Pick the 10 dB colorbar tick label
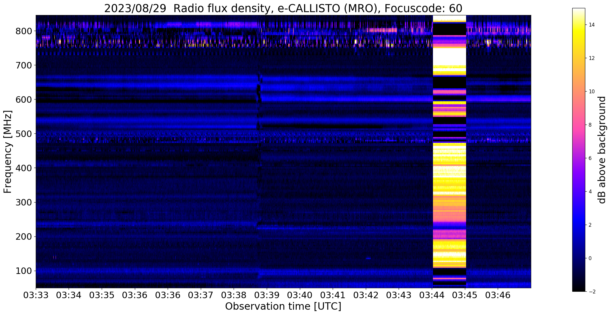611x315 pixels. (x=592, y=92)
